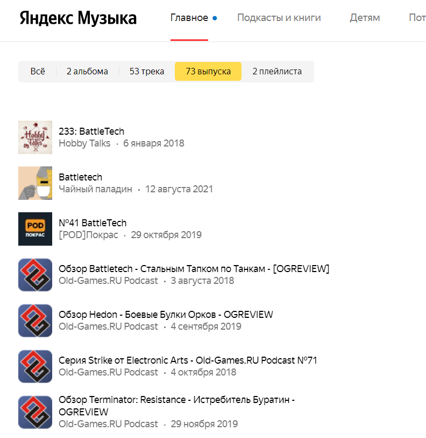Click cover of Обзор Hedon episode
This screenshot has height=438, width=426.
point(35,321)
